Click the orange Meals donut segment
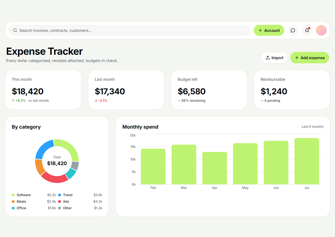The height and width of the screenshot is (237, 335). pos(39,167)
